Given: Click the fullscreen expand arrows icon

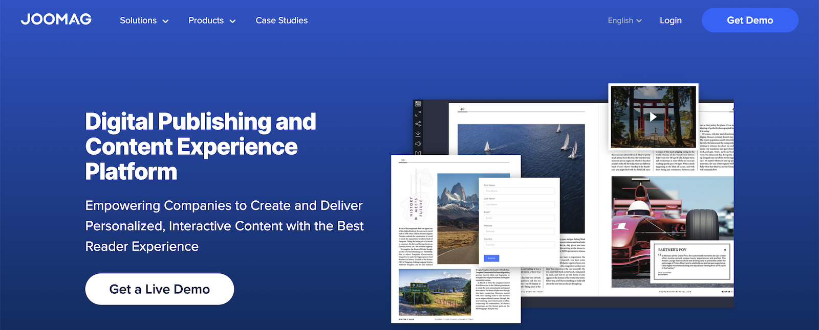Looking at the screenshot, I should point(418,114).
